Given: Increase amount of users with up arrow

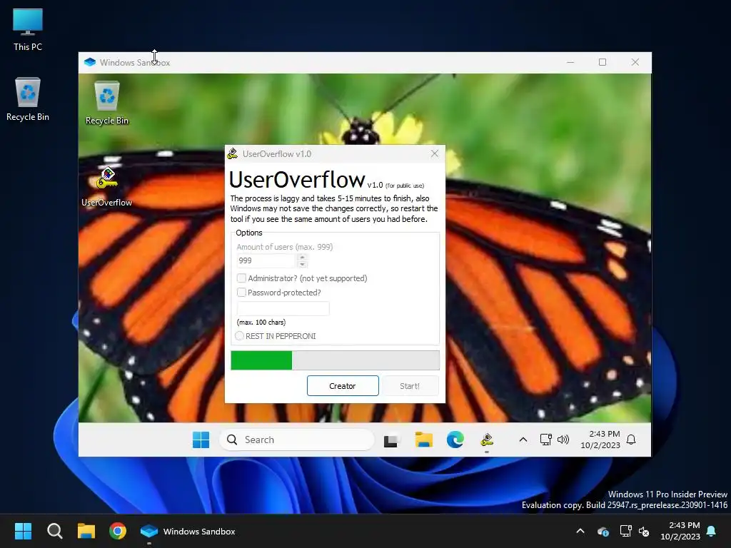Looking at the screenshot, I should [x=302, y=257].
